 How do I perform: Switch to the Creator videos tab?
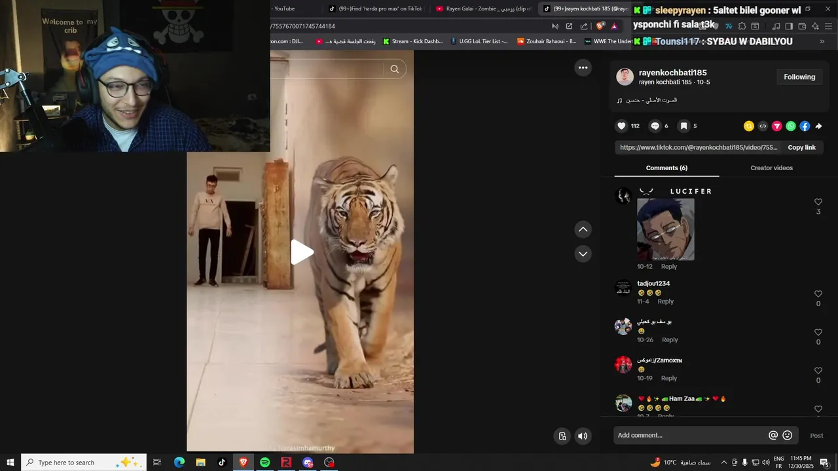[771, 168]
